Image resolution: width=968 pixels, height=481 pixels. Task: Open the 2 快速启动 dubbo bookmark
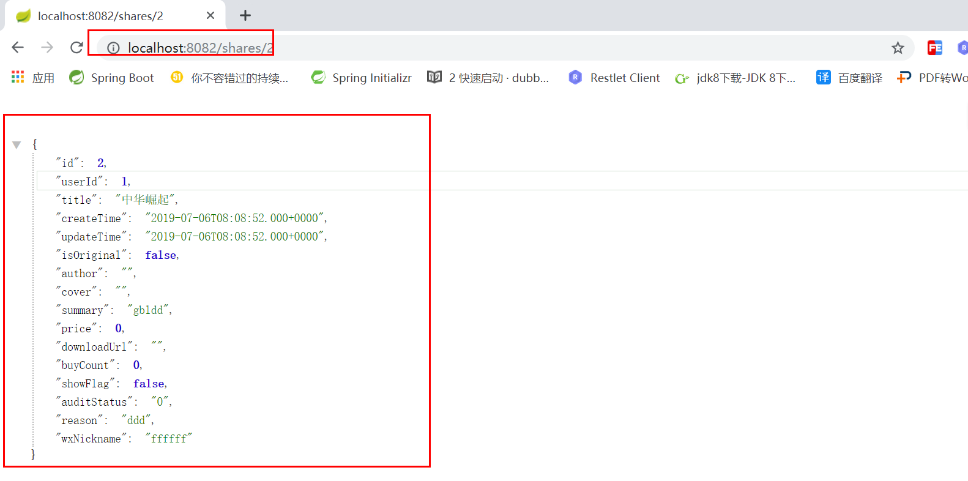click(488, 78)
